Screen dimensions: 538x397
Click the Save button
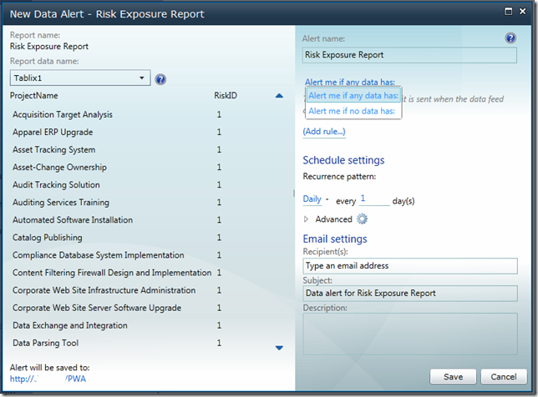(453, 375)
